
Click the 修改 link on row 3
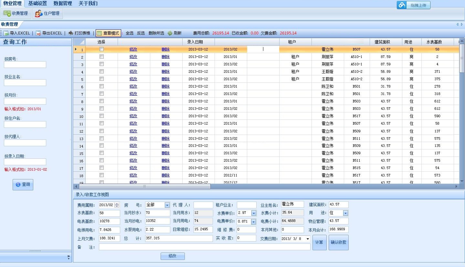(133, 64)
